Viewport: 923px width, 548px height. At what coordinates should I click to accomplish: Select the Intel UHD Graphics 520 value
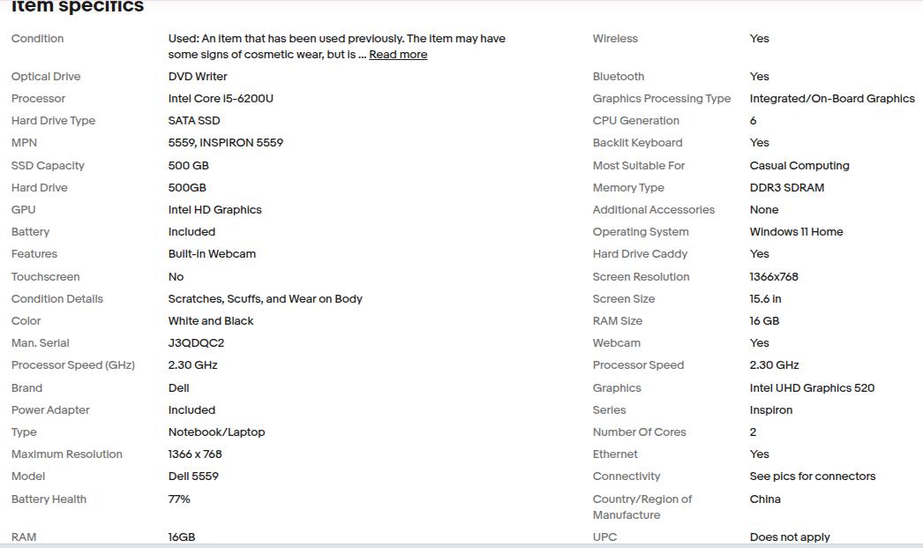click(x=812, y=388)
